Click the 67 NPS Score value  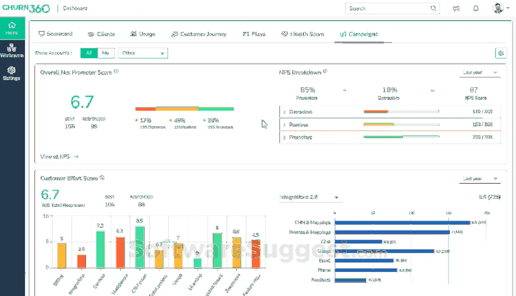[474, 90]
